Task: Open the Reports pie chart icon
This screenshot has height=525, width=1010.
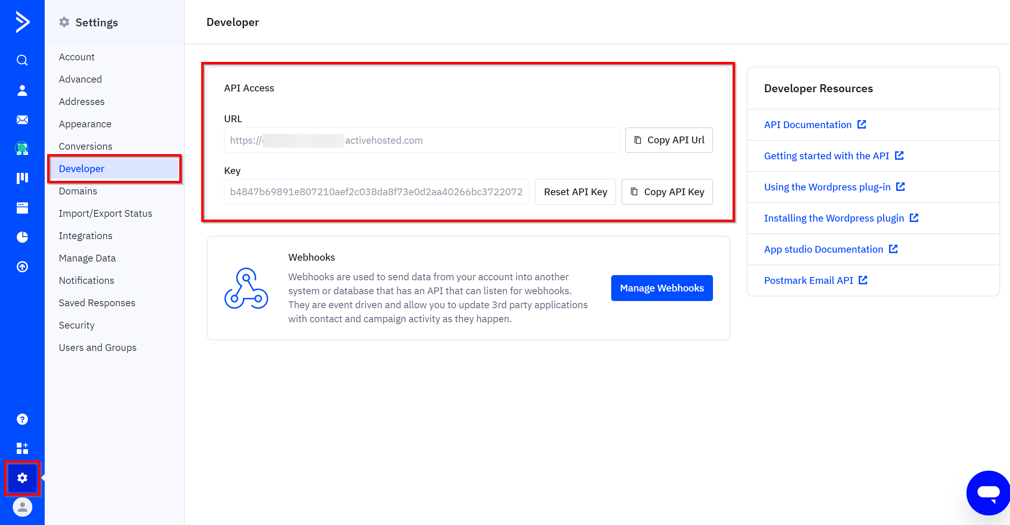Action: (22, 237)
